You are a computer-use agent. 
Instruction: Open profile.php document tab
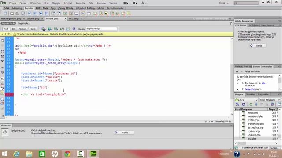coord(33,18)
